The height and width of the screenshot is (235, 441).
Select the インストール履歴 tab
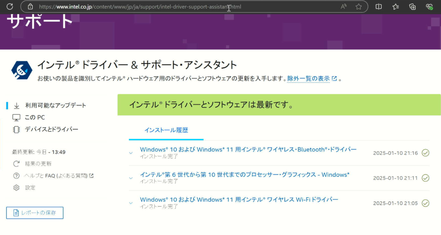pos(166,130)
